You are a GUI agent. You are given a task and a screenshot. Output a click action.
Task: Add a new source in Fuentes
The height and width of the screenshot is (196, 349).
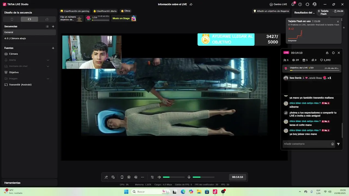click(x=53, y=48)
